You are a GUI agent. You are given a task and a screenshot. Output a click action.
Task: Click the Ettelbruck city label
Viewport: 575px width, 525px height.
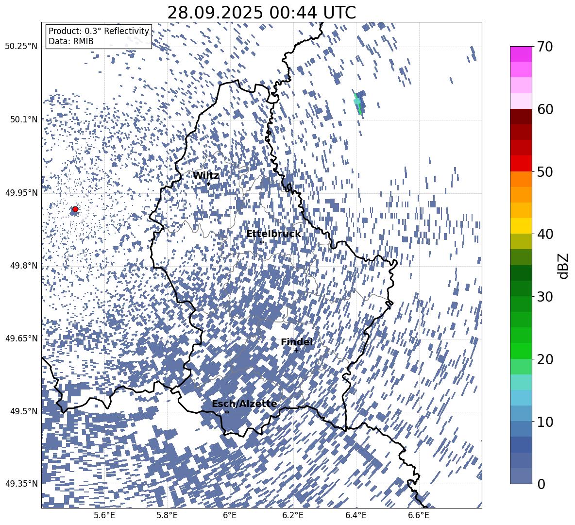click(x=273, y=234)
